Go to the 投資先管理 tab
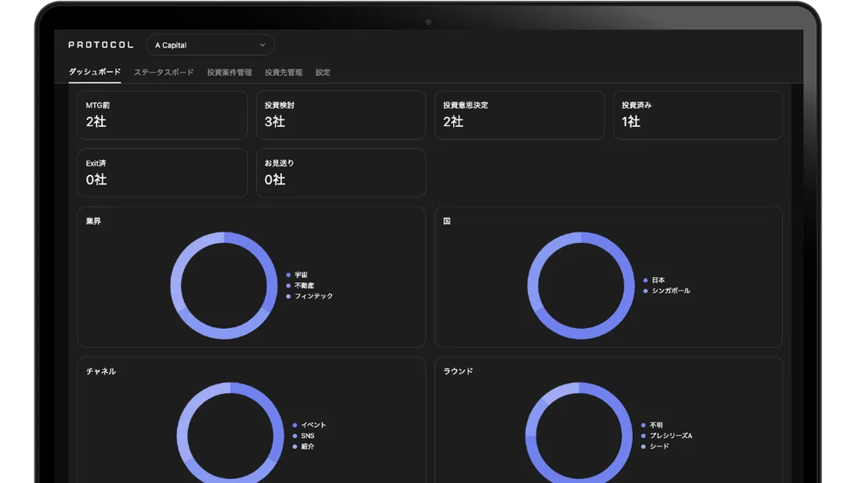863x483 pixels. click(284, 72)
